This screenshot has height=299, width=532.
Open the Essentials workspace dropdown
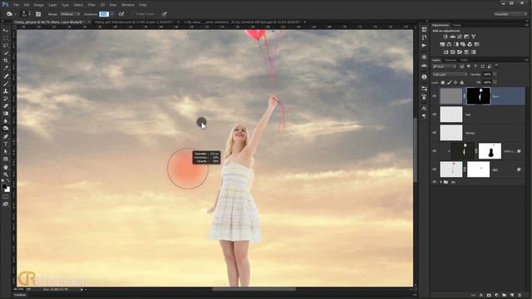pos(510,14)
